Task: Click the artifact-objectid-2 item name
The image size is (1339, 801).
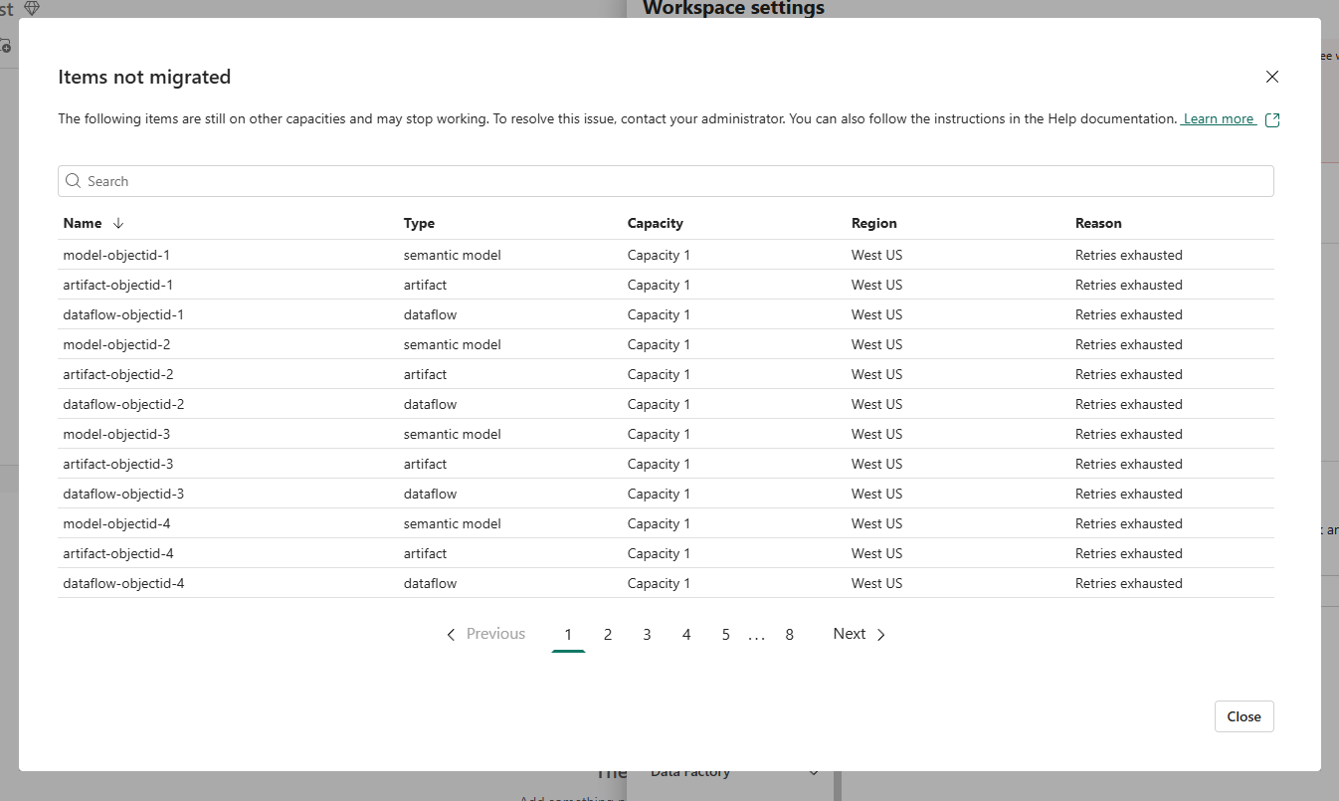Action: tap(118, 374)
